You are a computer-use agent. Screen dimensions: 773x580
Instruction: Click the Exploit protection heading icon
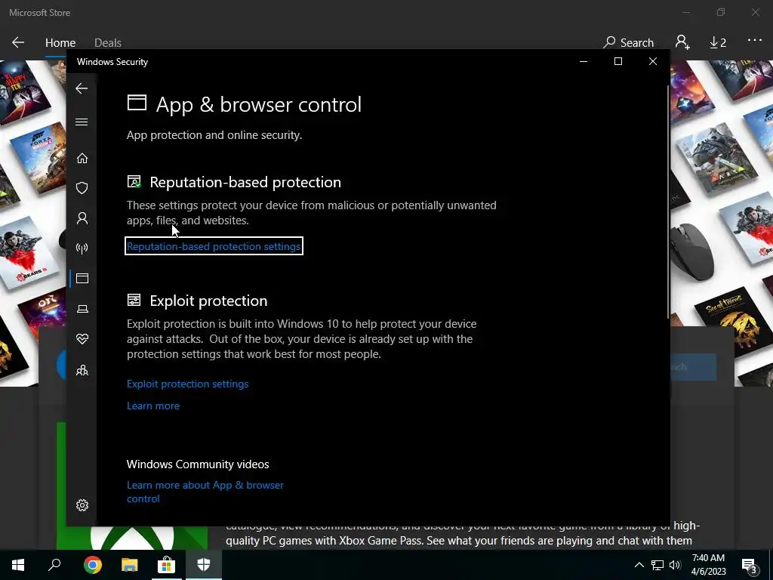point(134,300)
